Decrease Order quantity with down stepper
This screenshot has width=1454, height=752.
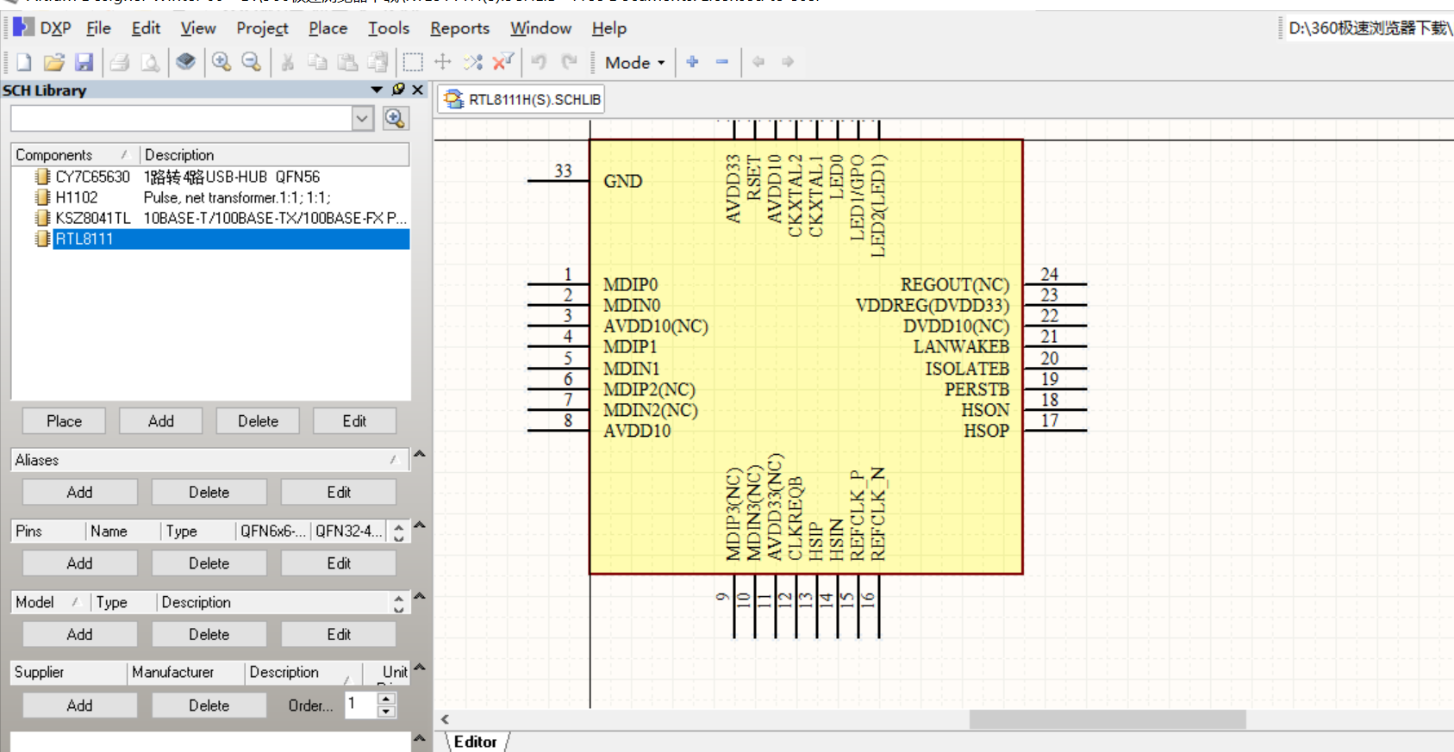(x=387, y=712)
